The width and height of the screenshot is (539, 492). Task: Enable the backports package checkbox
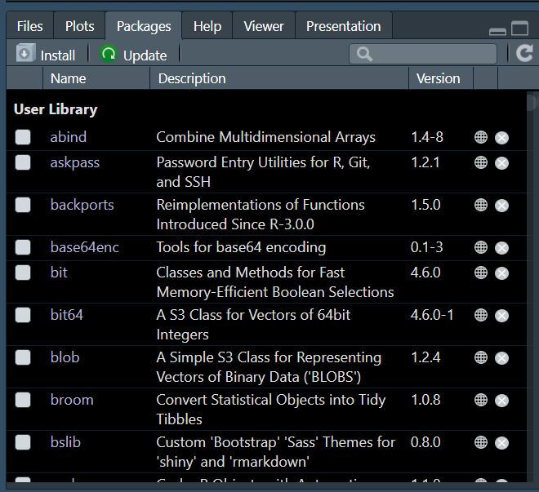(x=23, y=205)
